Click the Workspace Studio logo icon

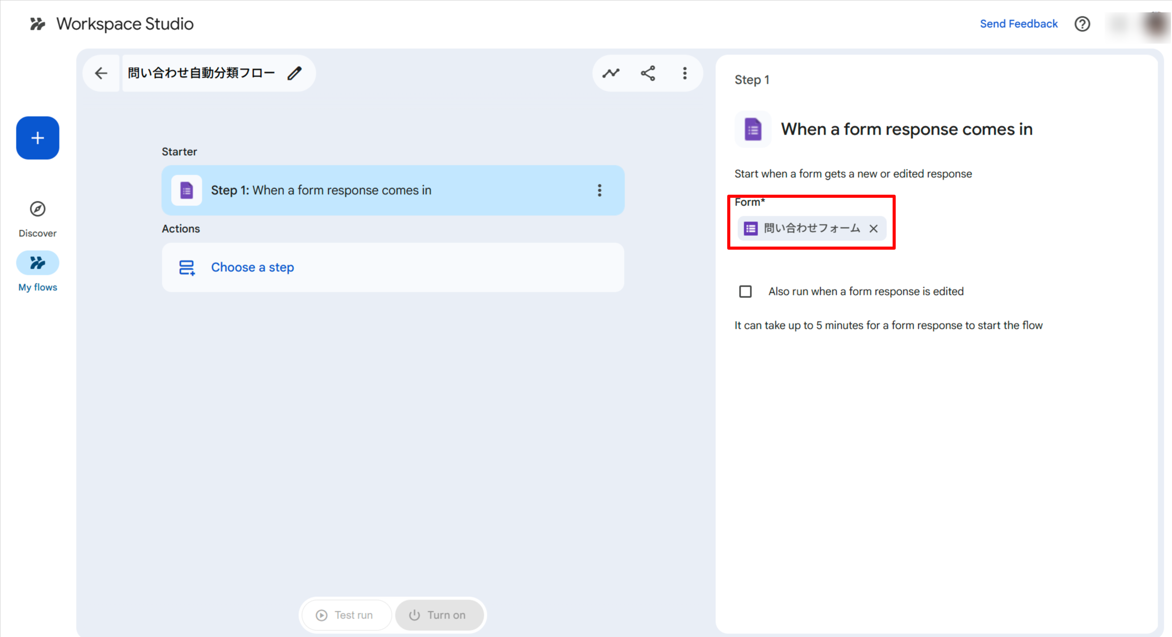[37, 24]
